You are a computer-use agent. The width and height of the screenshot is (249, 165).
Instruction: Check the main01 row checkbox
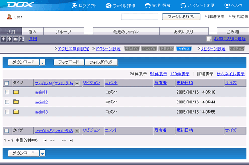coord(7,92)
